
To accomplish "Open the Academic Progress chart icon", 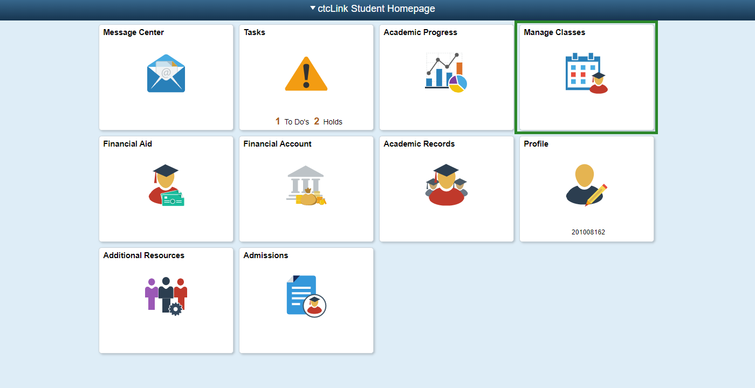I will point(446,73).
